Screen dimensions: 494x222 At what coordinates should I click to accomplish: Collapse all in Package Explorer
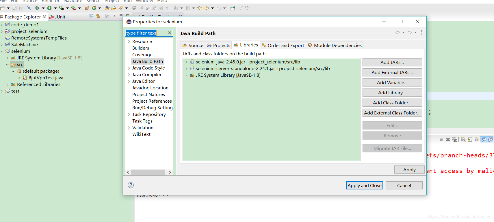[x=91, y=16]
